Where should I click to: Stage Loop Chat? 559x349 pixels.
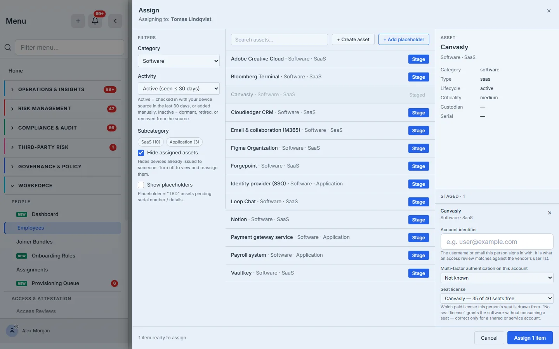tap(418, 202)
